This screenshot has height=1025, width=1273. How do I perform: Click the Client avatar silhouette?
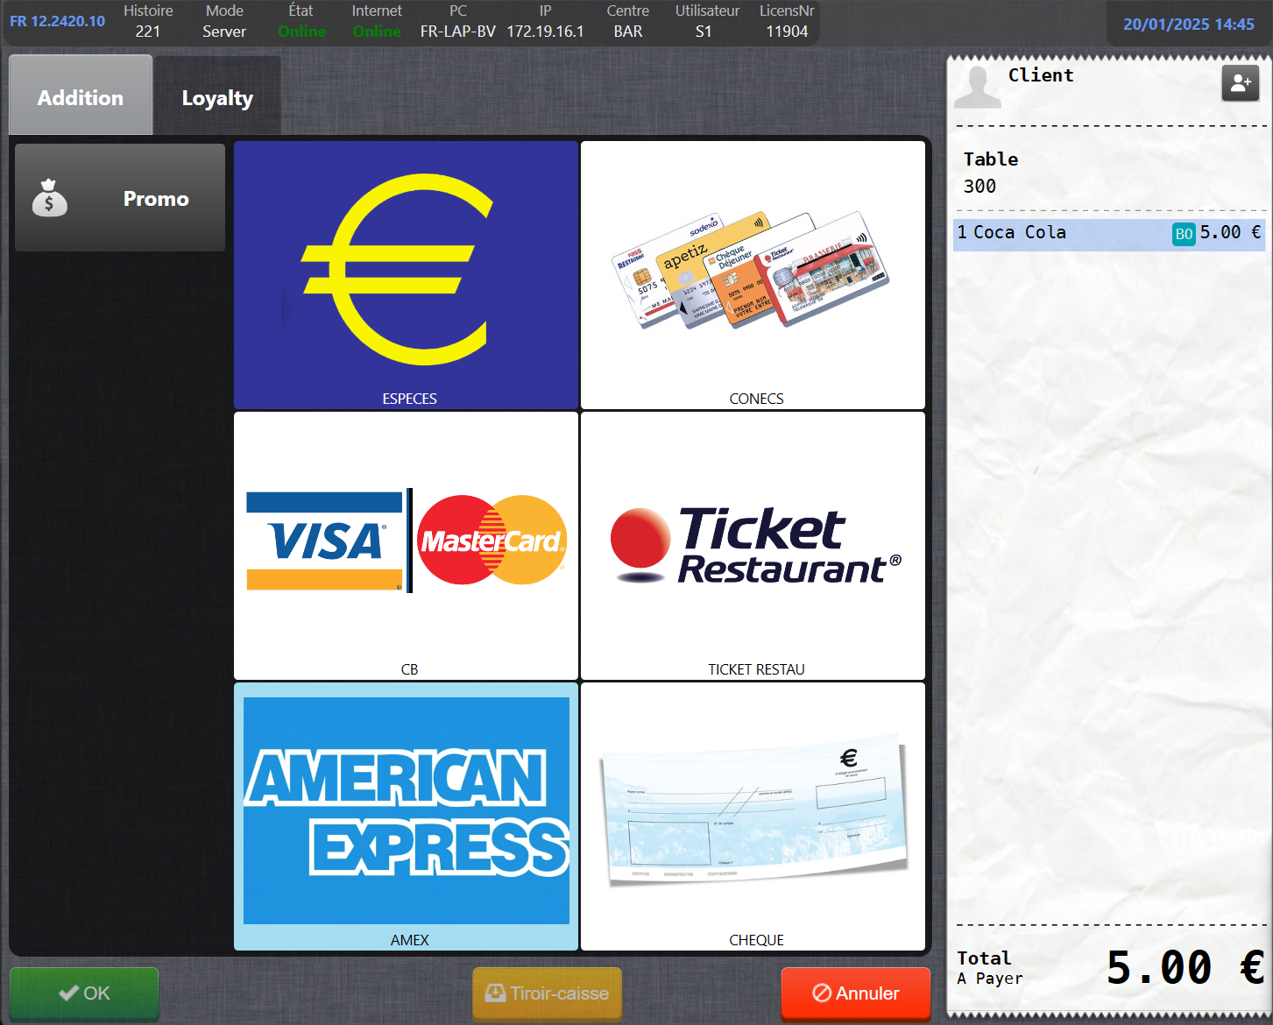coord(977,87)
